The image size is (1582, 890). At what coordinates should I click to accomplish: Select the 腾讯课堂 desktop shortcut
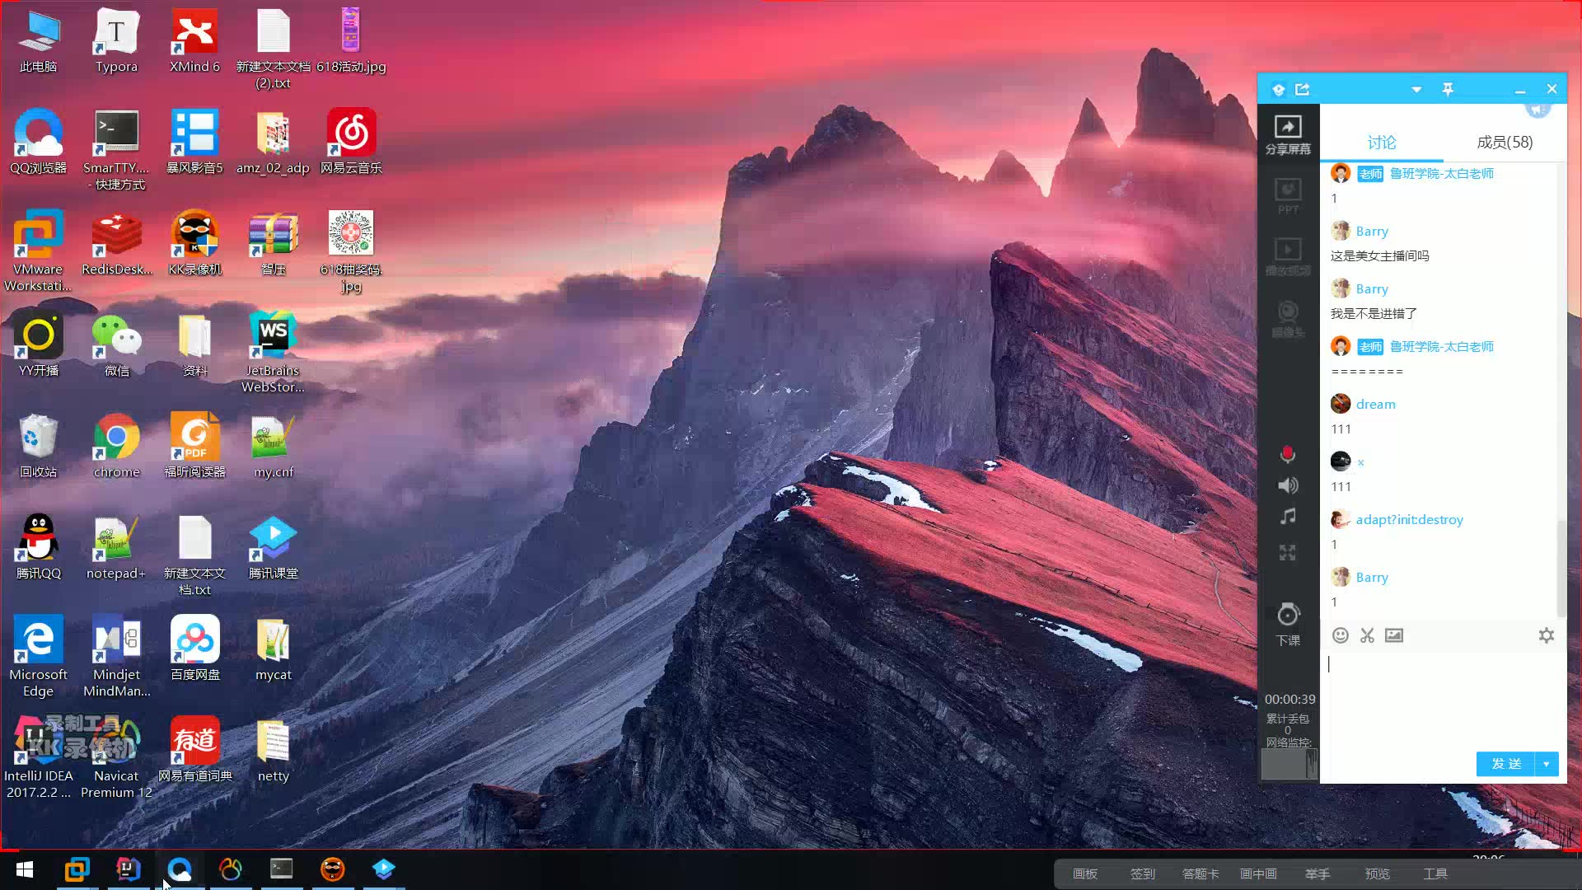[x=274, y=547]
